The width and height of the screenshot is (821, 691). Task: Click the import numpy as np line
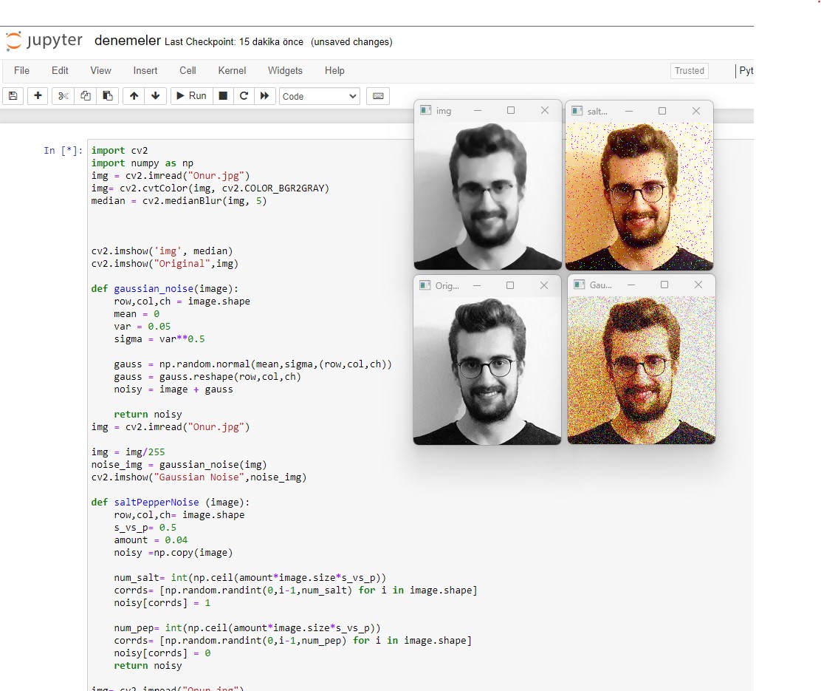(142, 163)
